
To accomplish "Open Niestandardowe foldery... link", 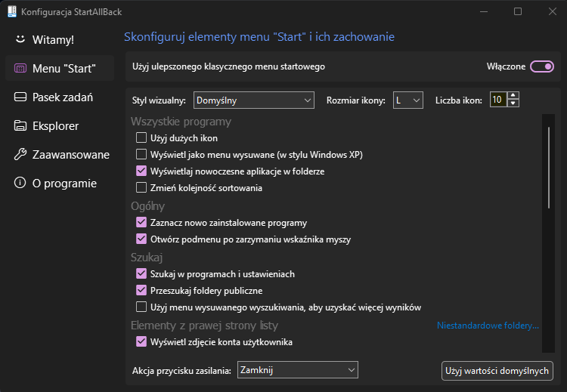I will [488, 326].
